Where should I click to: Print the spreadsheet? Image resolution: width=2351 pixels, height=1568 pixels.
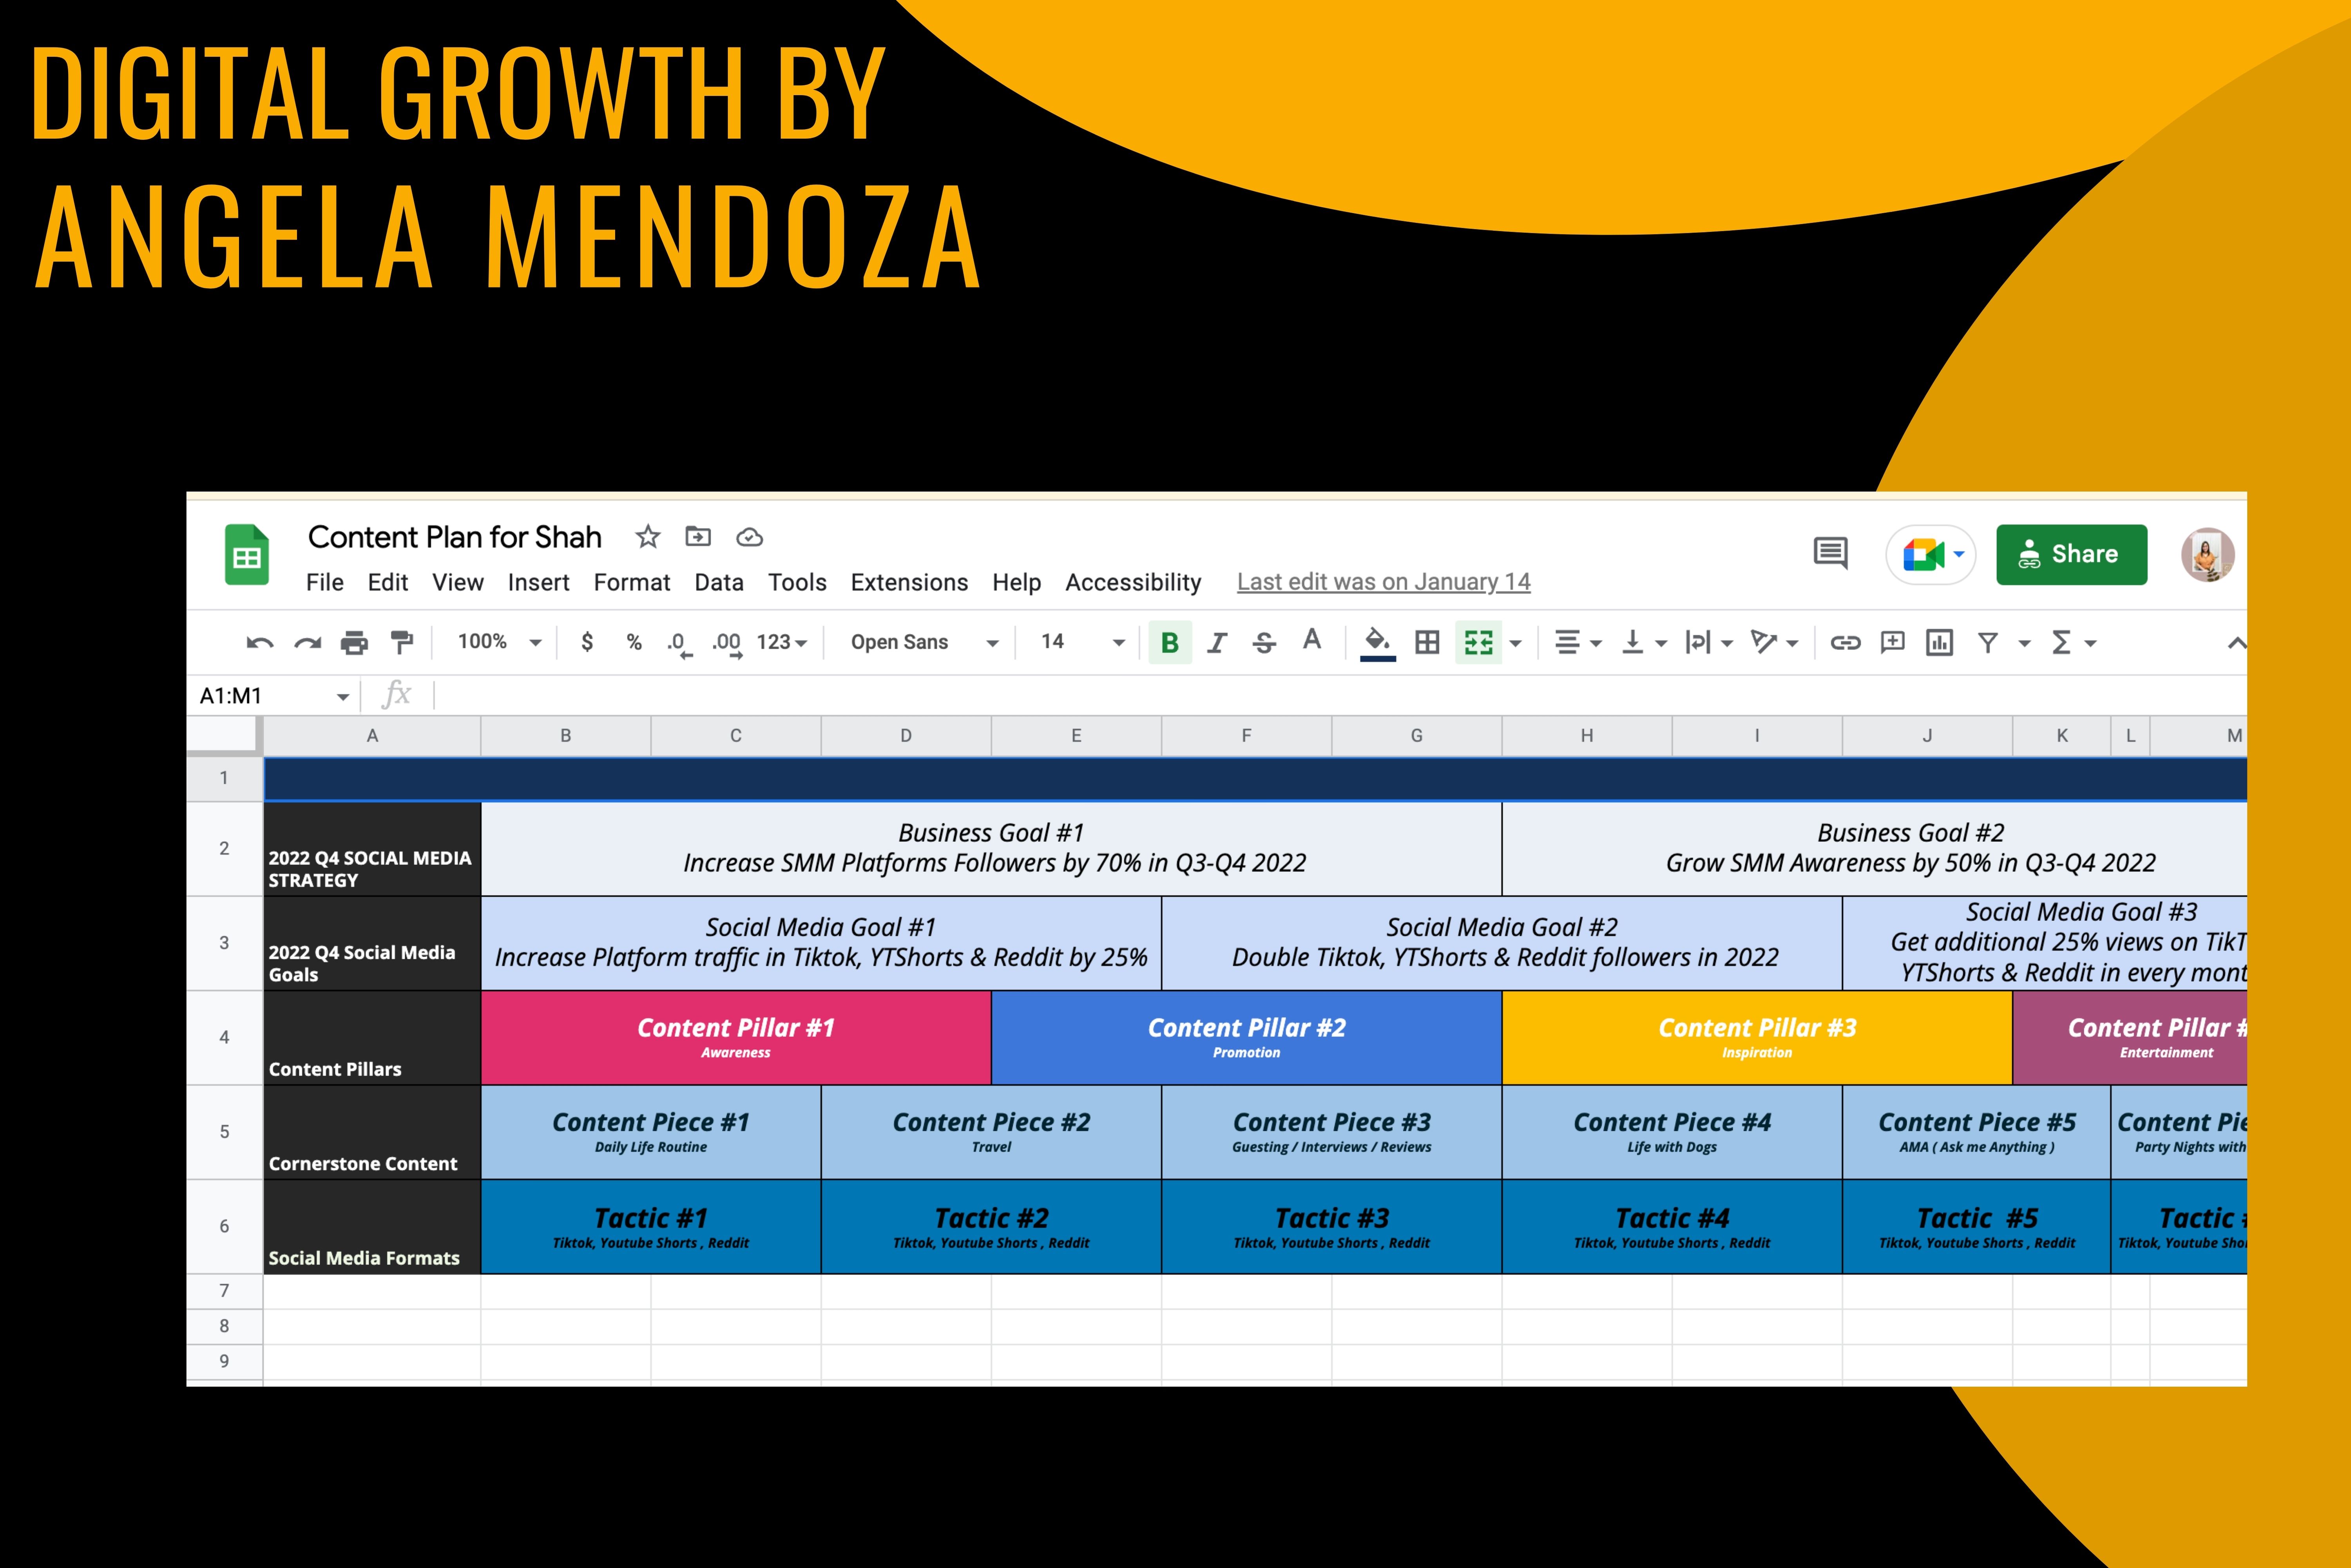[x=354, y=642]
